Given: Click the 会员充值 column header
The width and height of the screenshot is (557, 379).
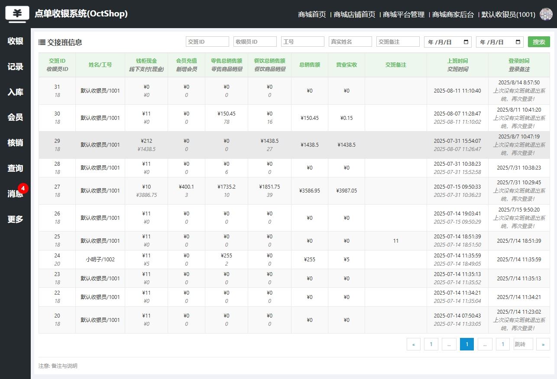Looking at the screenshot, I should 186,65.
